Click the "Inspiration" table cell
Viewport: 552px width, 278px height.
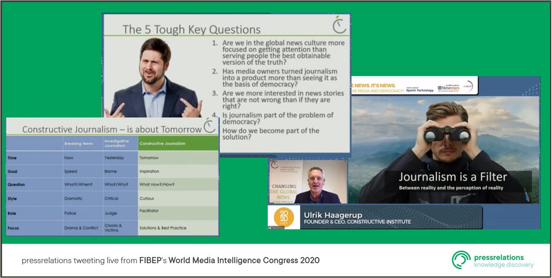pos(178,171)
